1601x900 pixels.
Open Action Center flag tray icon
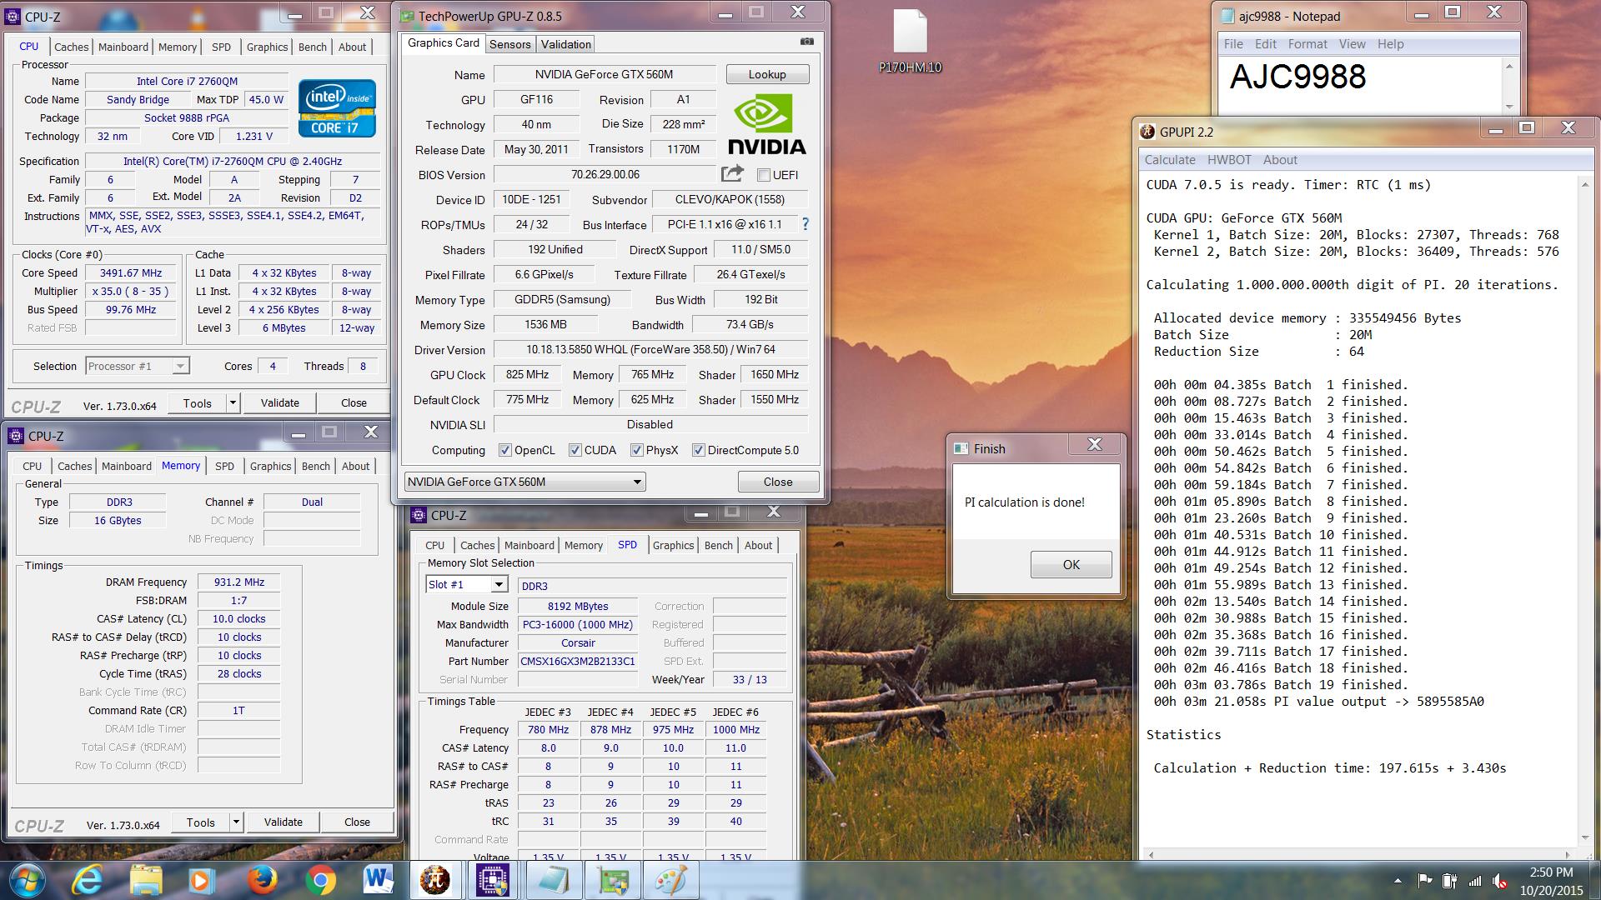tap(1425, 881)
